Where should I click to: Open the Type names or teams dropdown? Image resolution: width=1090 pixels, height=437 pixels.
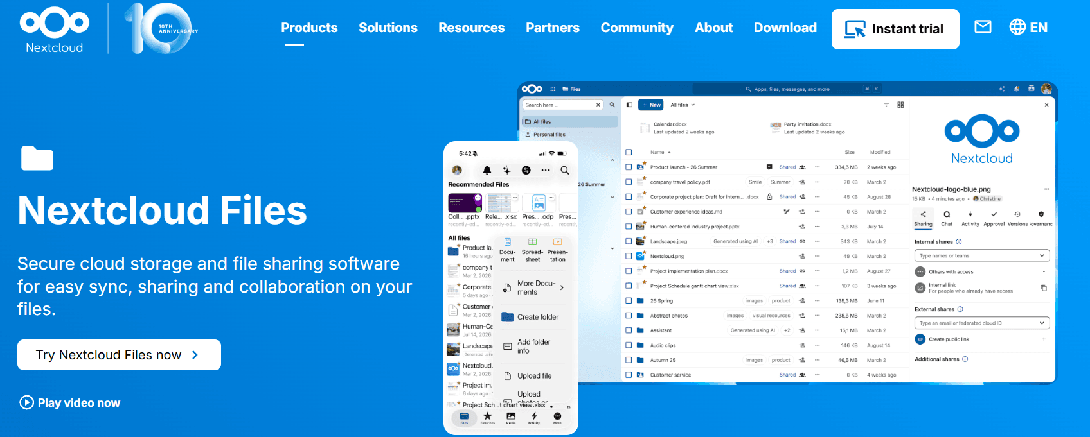(x=982, y=255)
